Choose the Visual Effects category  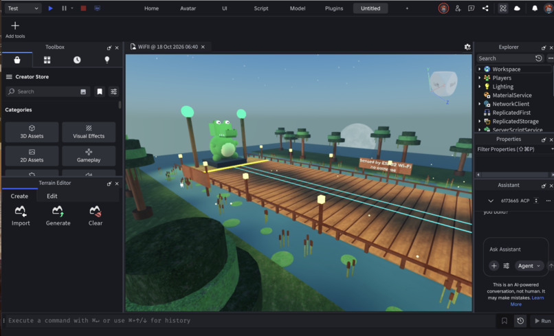[89, 132]
